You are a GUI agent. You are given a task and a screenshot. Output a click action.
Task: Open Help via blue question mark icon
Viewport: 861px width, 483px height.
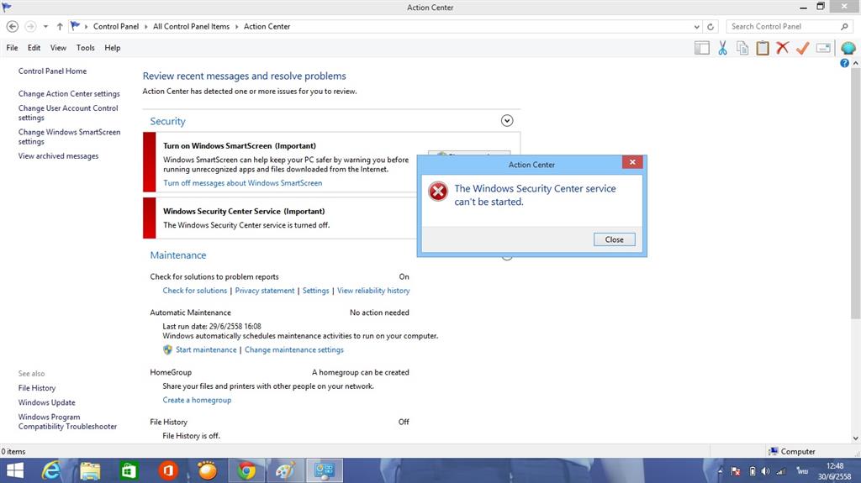[x=844, y=63]
